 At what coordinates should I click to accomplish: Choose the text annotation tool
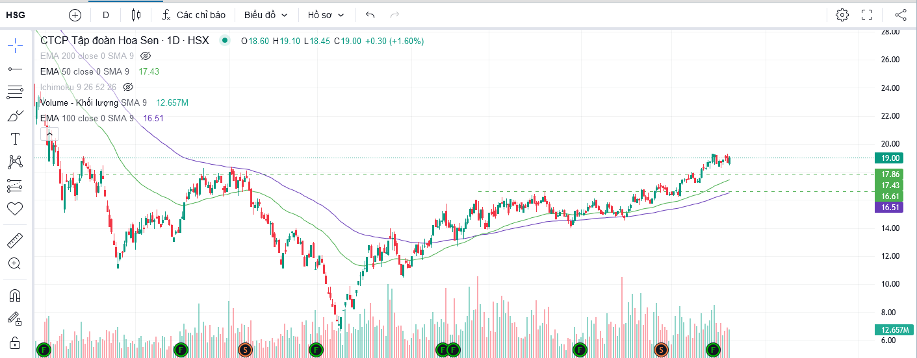coord(14,139)
